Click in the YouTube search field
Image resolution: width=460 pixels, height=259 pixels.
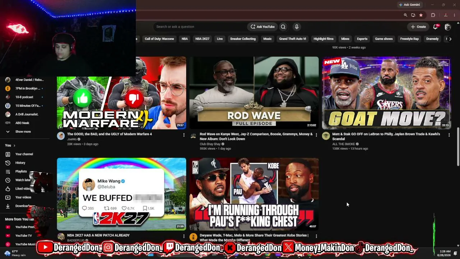(199, 27)
